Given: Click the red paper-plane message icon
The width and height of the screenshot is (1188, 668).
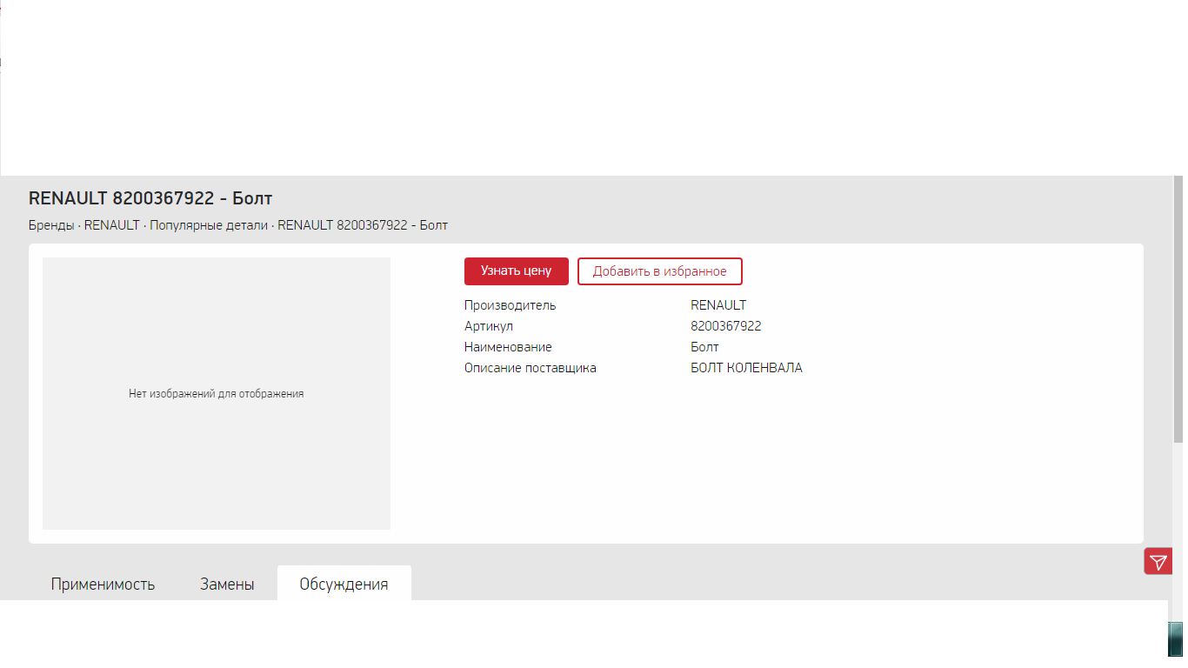Looking at the screenshot, I should click(1158, 562).
